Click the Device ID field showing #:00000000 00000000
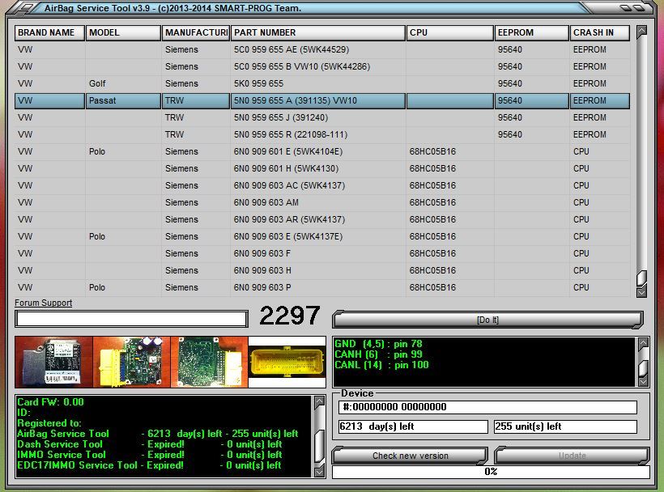Image resolution: width=664 pixels, height=492 pixels. tap(487, 407)
